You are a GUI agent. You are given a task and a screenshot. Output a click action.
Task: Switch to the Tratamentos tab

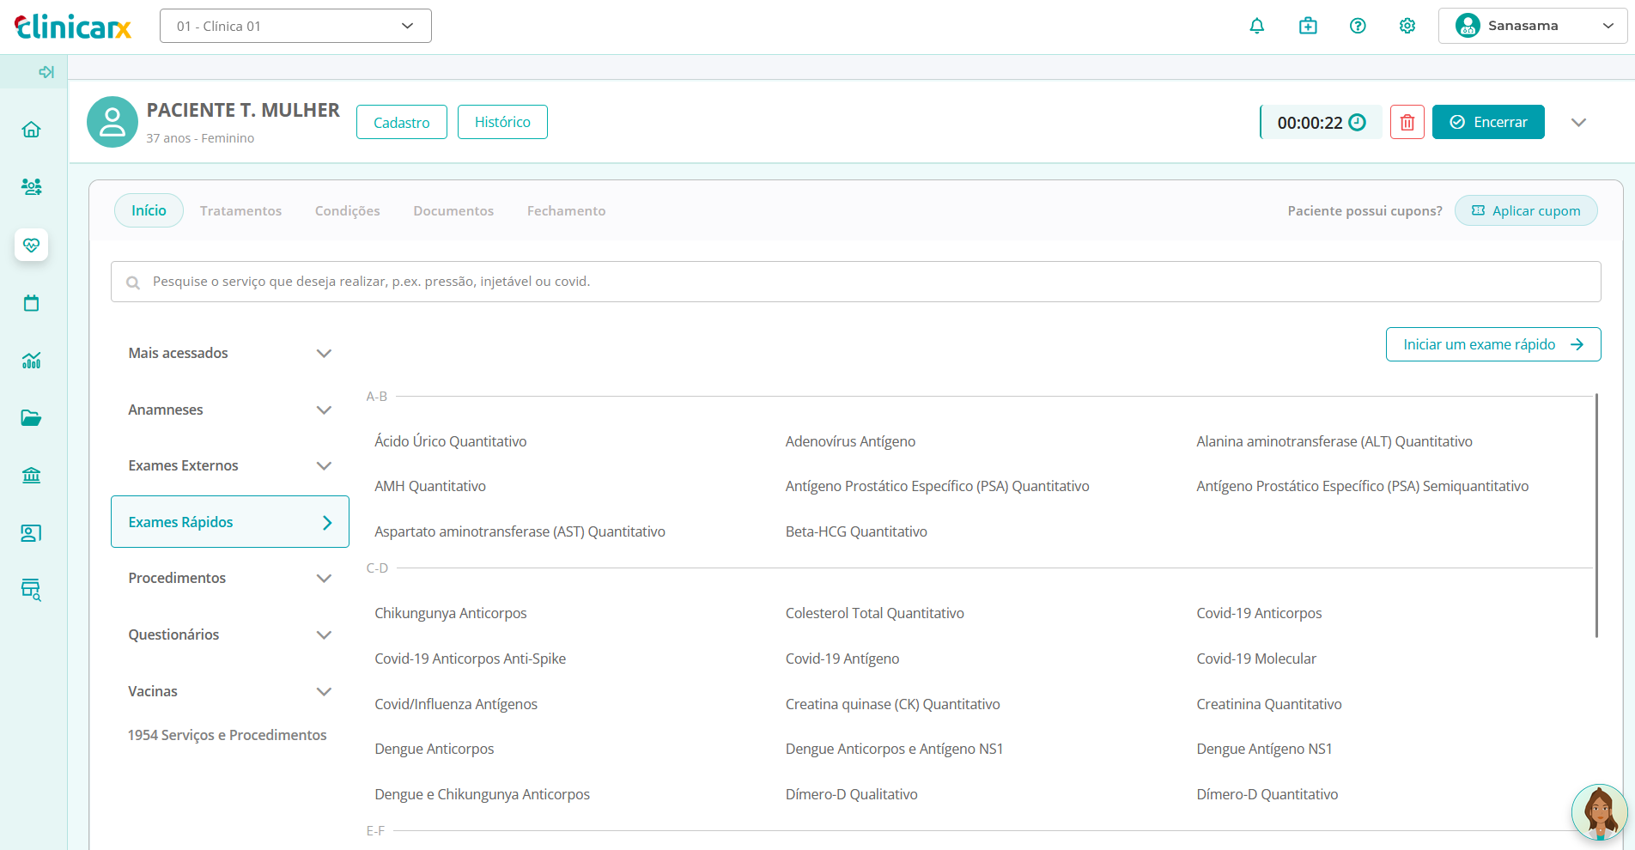(x=240, y=211)
